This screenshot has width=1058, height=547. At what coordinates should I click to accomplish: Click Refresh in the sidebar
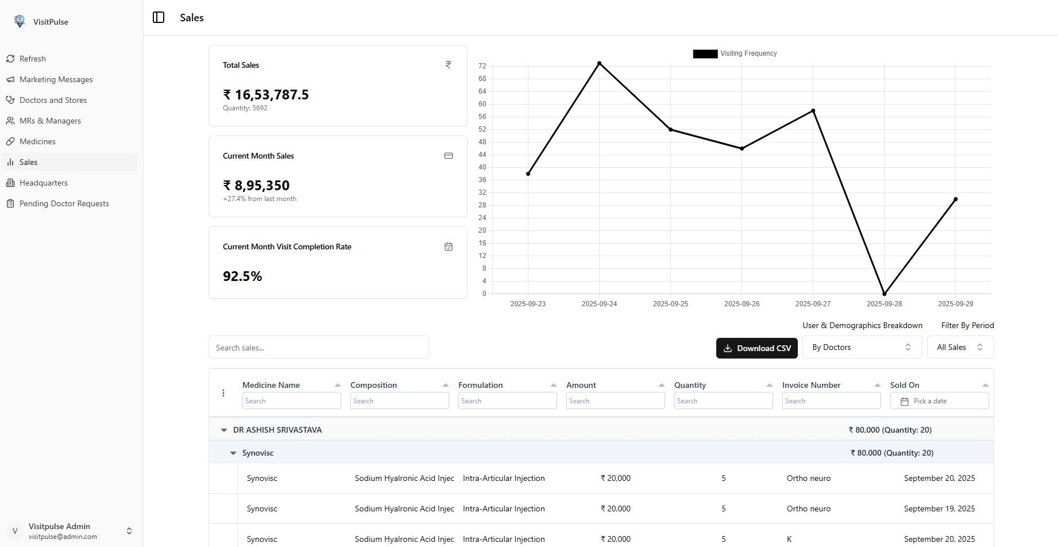click(32, 59)
